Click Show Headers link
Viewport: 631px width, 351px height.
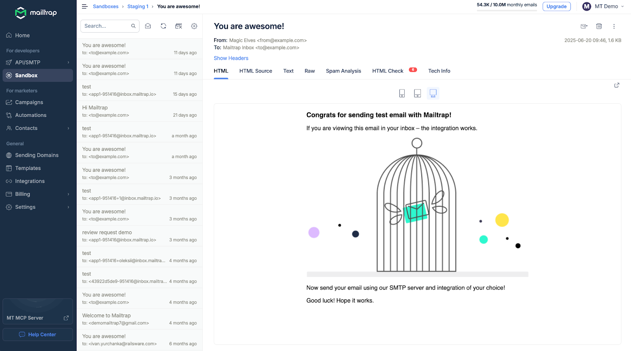click(x=231, y=58)
